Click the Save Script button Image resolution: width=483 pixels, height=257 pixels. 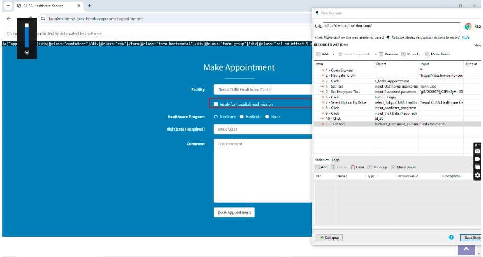471,237
